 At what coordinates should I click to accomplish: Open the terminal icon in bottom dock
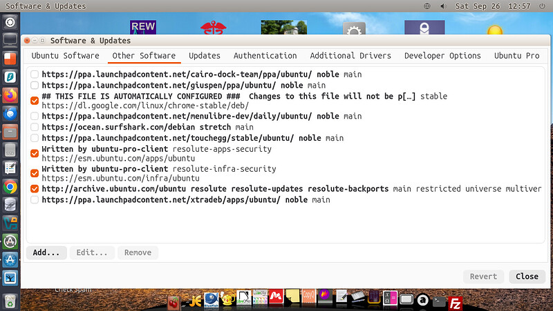click(x=439, y=302)
